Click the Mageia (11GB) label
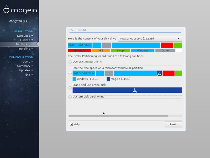 click(x=120, y=79)
